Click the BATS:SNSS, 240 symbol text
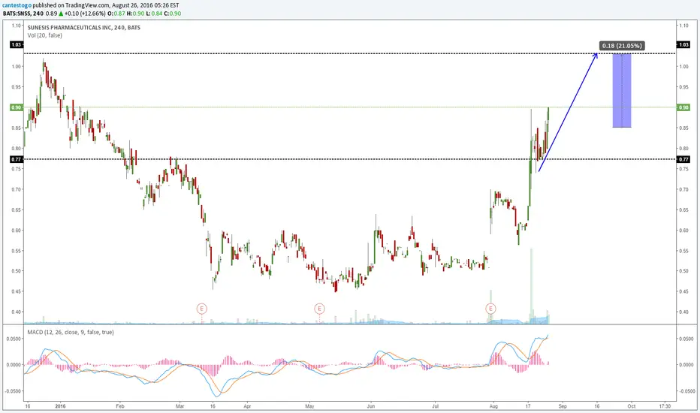The width and height of the screenshot is (700, 413). click(23, 14)
